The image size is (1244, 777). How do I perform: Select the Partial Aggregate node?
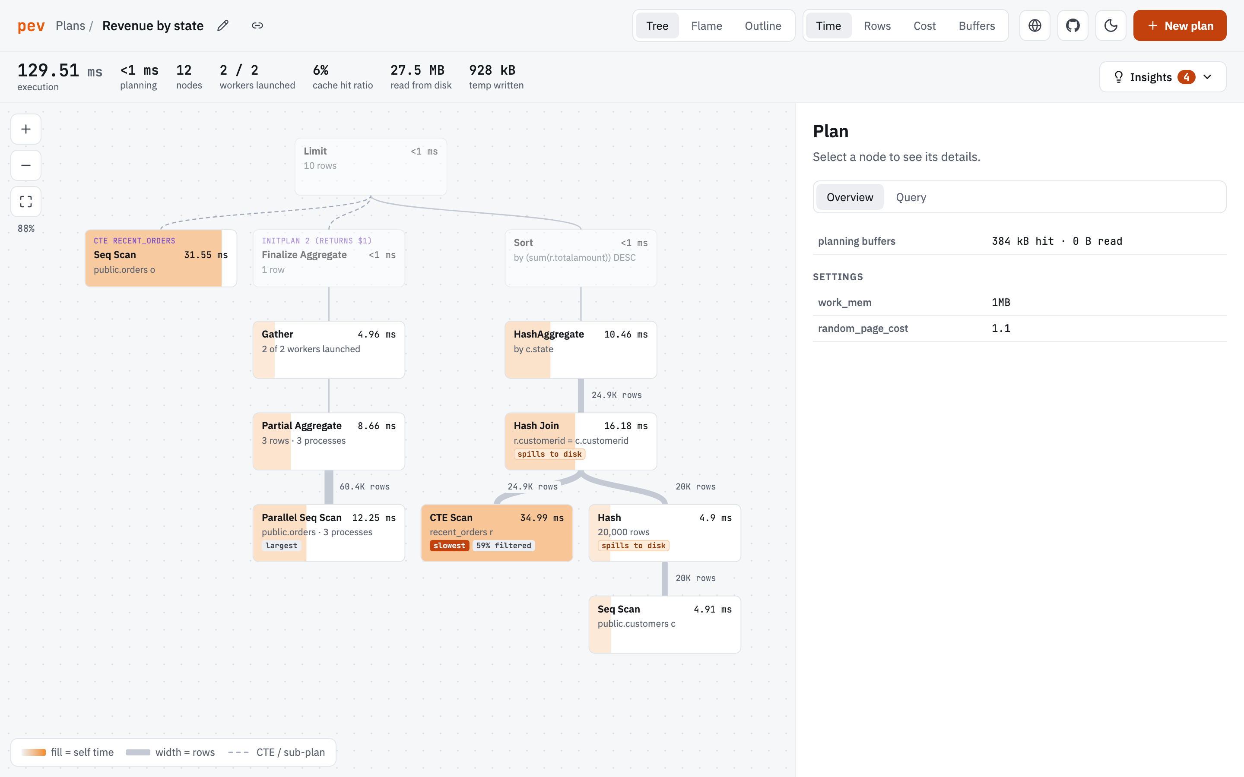[x=329, y=442]
